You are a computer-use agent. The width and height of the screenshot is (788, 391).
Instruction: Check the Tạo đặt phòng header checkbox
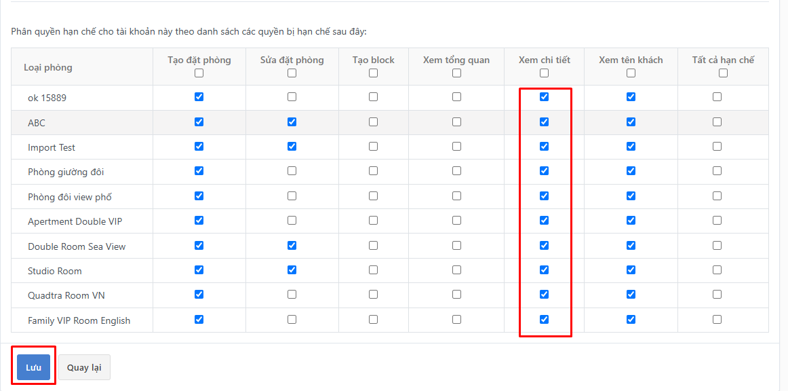(x=199, y=73)
